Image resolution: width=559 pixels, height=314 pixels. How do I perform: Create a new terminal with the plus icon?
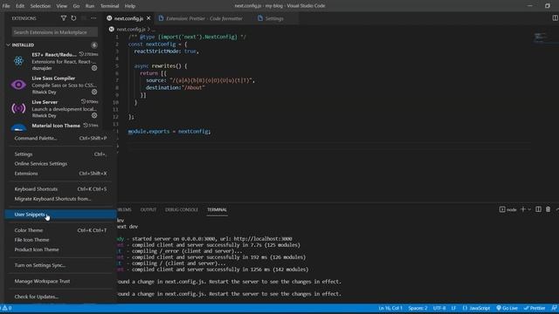(x=522, y=209)
